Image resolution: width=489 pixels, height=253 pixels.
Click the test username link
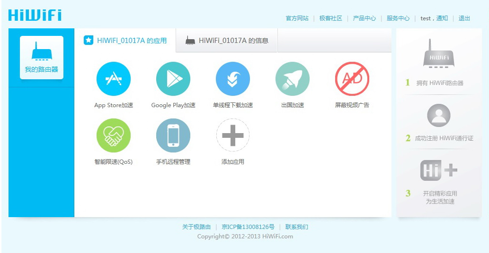(426, 18)
